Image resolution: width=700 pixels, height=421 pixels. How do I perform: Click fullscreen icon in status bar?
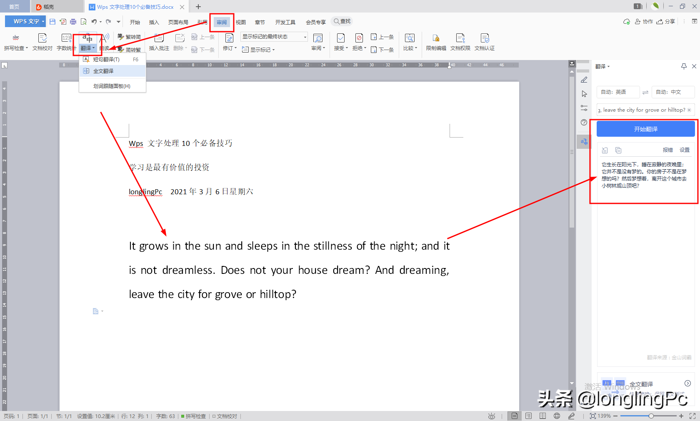pos(692,416)
